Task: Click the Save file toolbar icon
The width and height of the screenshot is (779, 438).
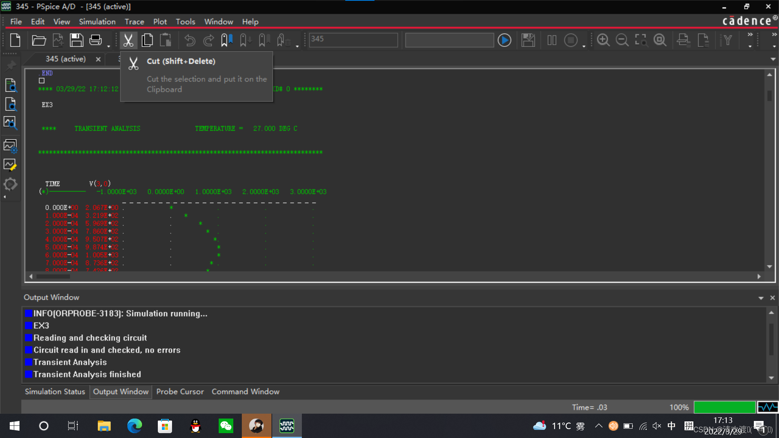Action: (76, 40)
